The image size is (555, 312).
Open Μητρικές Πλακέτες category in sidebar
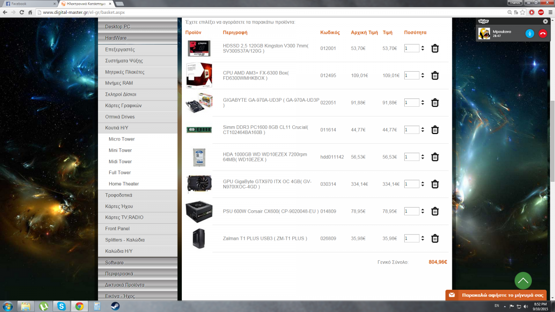pos(138,72)
